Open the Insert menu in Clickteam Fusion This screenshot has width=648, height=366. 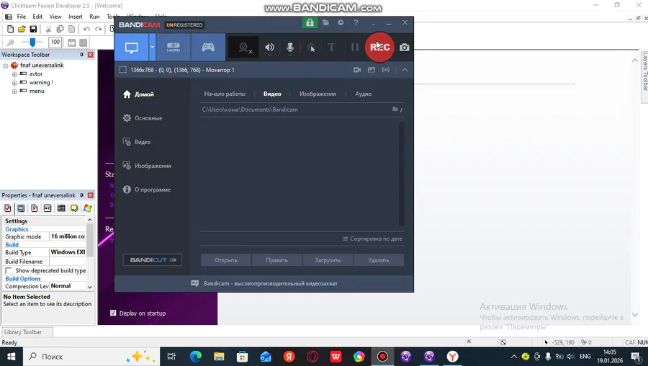coord(75,17)
